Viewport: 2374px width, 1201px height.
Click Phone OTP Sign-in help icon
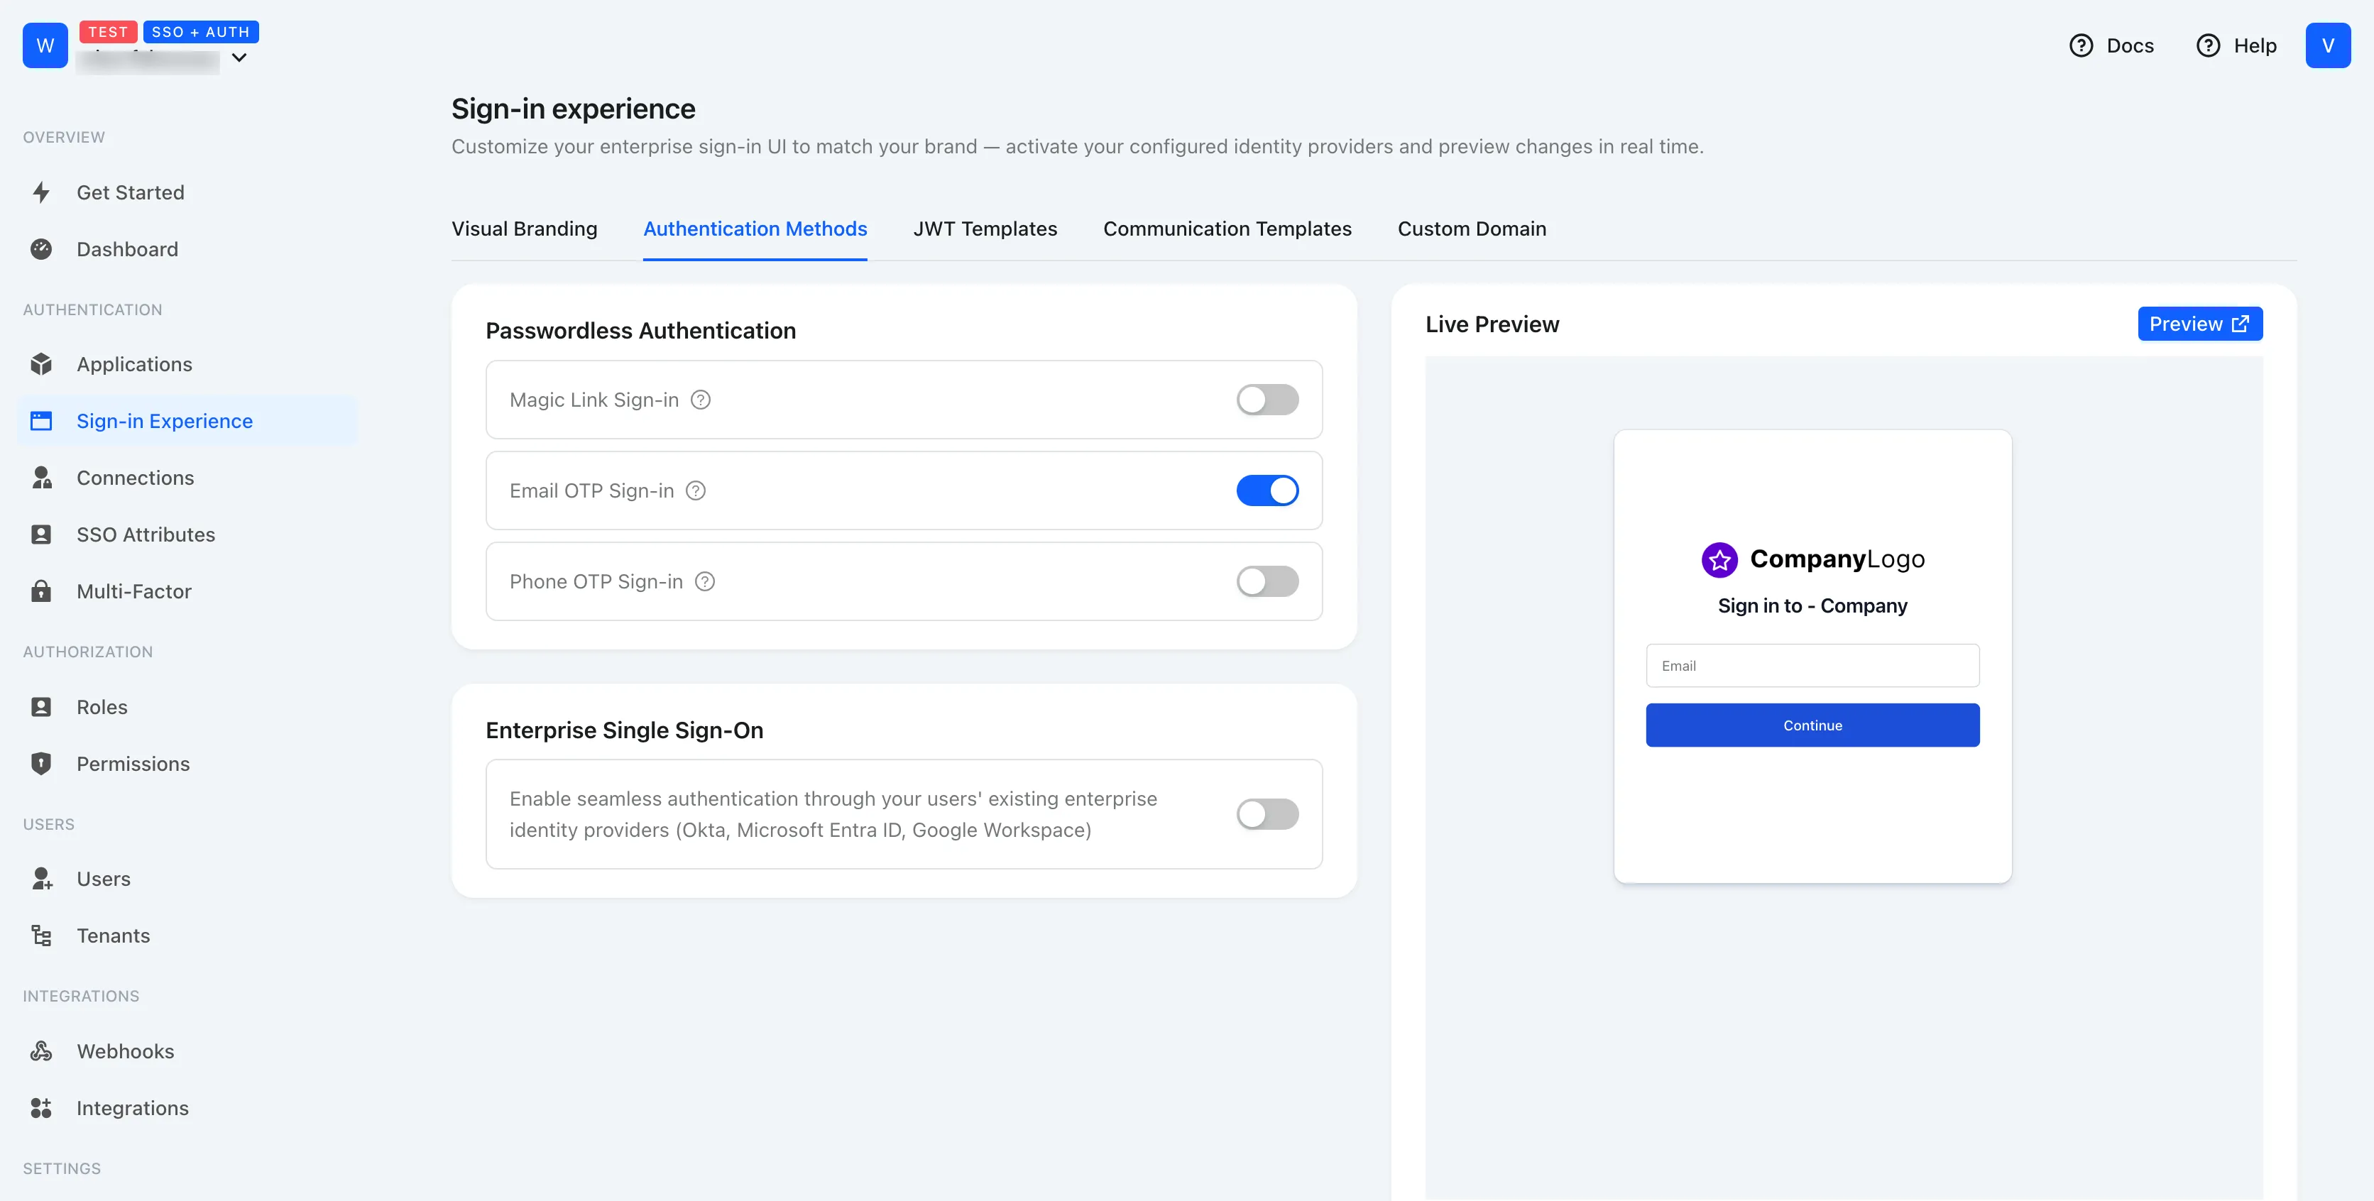[705, 581]
